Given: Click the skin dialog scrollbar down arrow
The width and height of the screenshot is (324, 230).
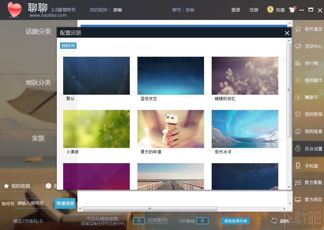Looking at the screenshot, I should (289, 187).
